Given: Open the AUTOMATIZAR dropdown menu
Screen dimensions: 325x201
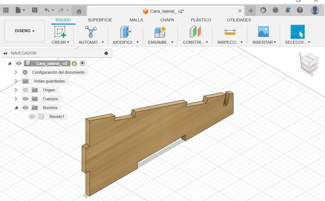Looking at the screenshot, I should (x=91, y=42).
